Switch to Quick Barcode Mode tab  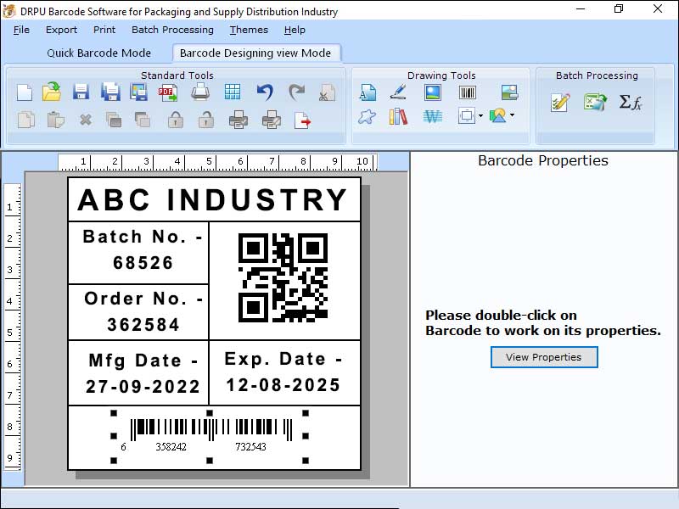(99, 53)
